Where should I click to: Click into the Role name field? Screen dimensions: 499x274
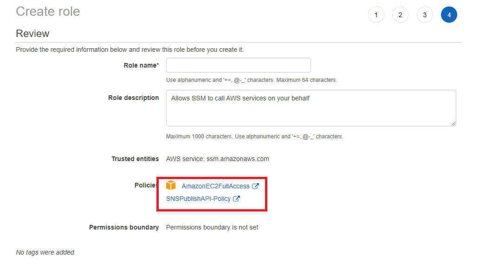click(239, 65)
